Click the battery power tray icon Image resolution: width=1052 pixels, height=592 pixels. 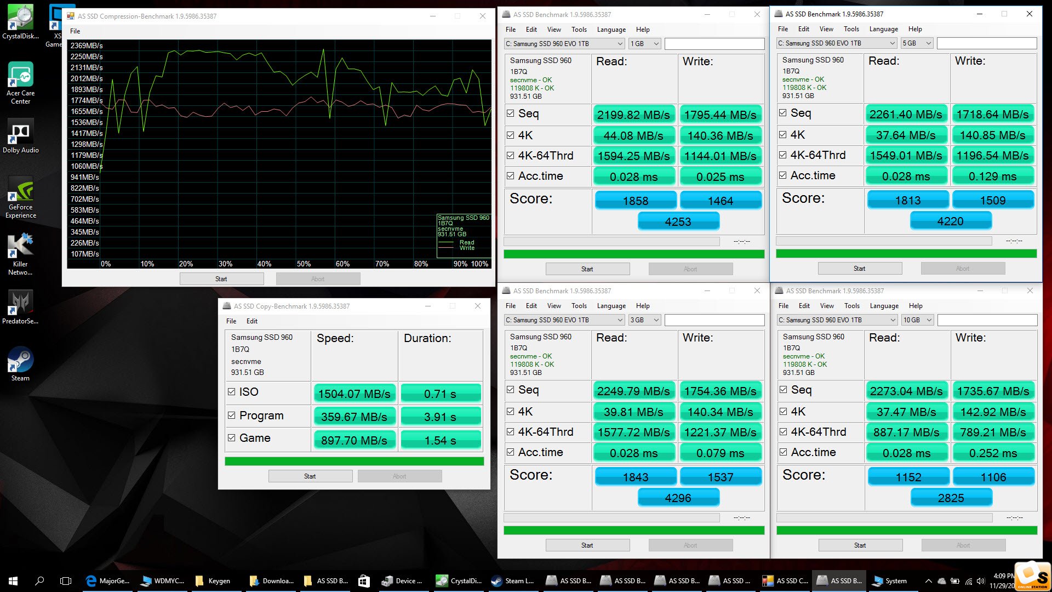tap(955, 581)
